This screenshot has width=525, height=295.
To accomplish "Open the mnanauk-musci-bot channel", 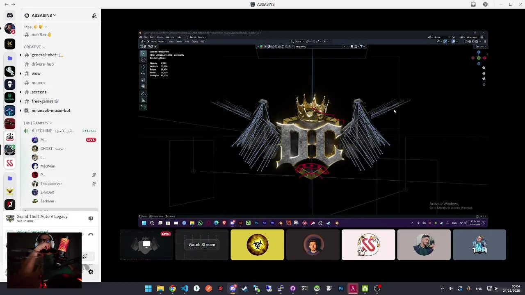I will (x=60, y=111).
